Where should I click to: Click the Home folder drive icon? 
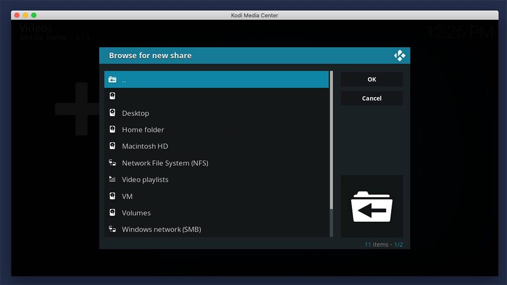pyautogui.click(x=112, y=130)
